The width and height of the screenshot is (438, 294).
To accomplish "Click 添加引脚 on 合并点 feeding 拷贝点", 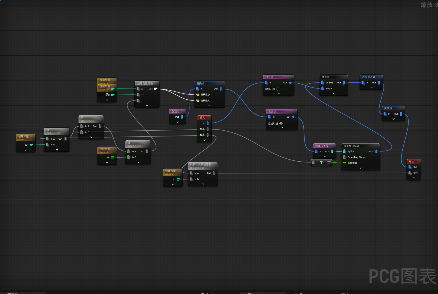I will [x=272, y=89].
